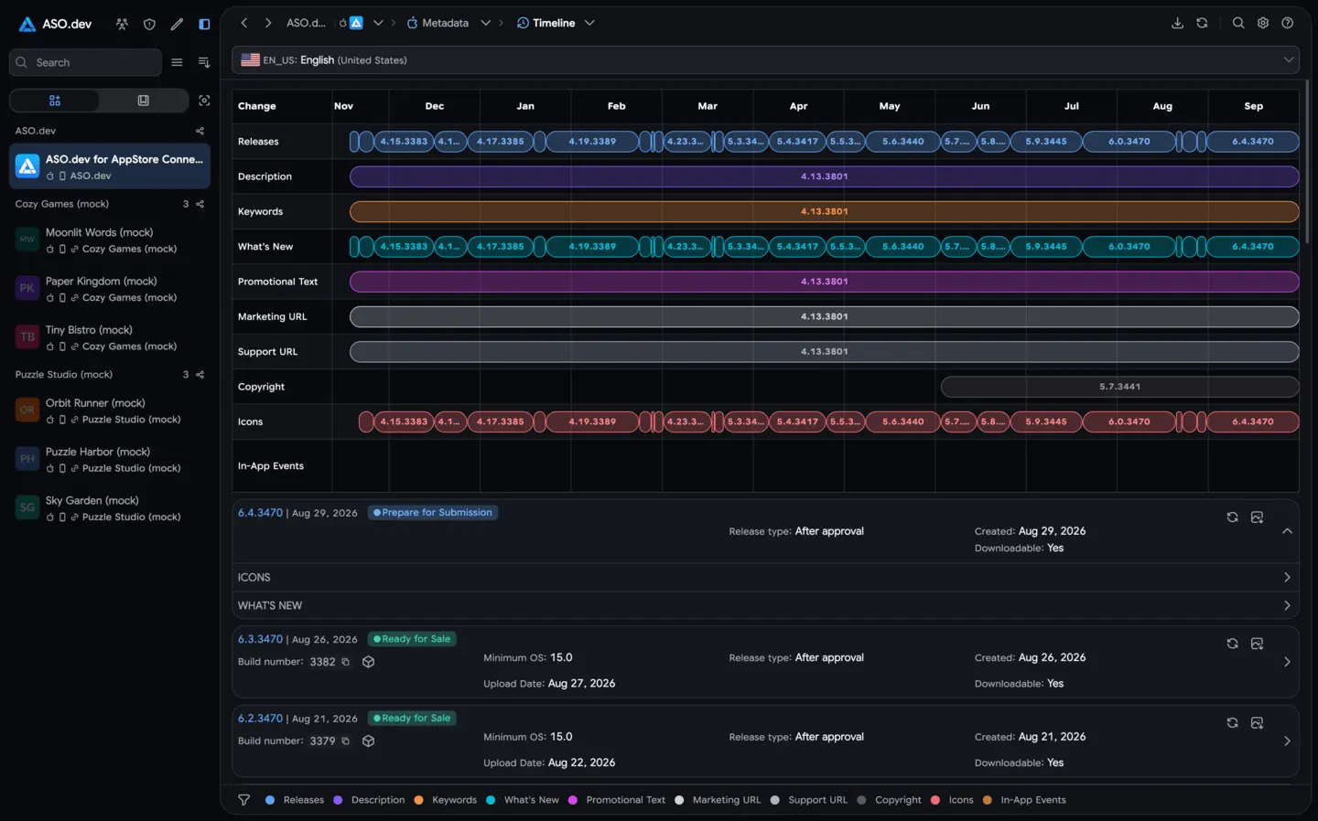Open EN_US language dropdown
1318x821 pixels.
pyautogui.click(x=767, y=60)
